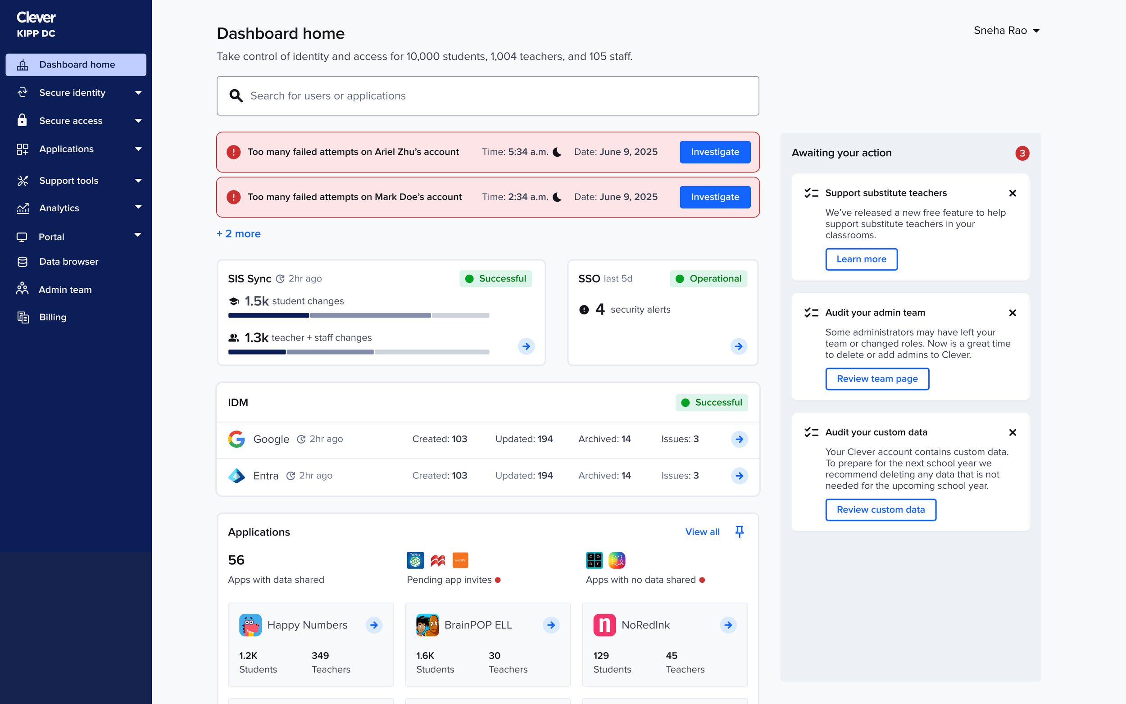Dismiss Audit your custom data card
The image size is (1126, 704).
[1012, 432]
